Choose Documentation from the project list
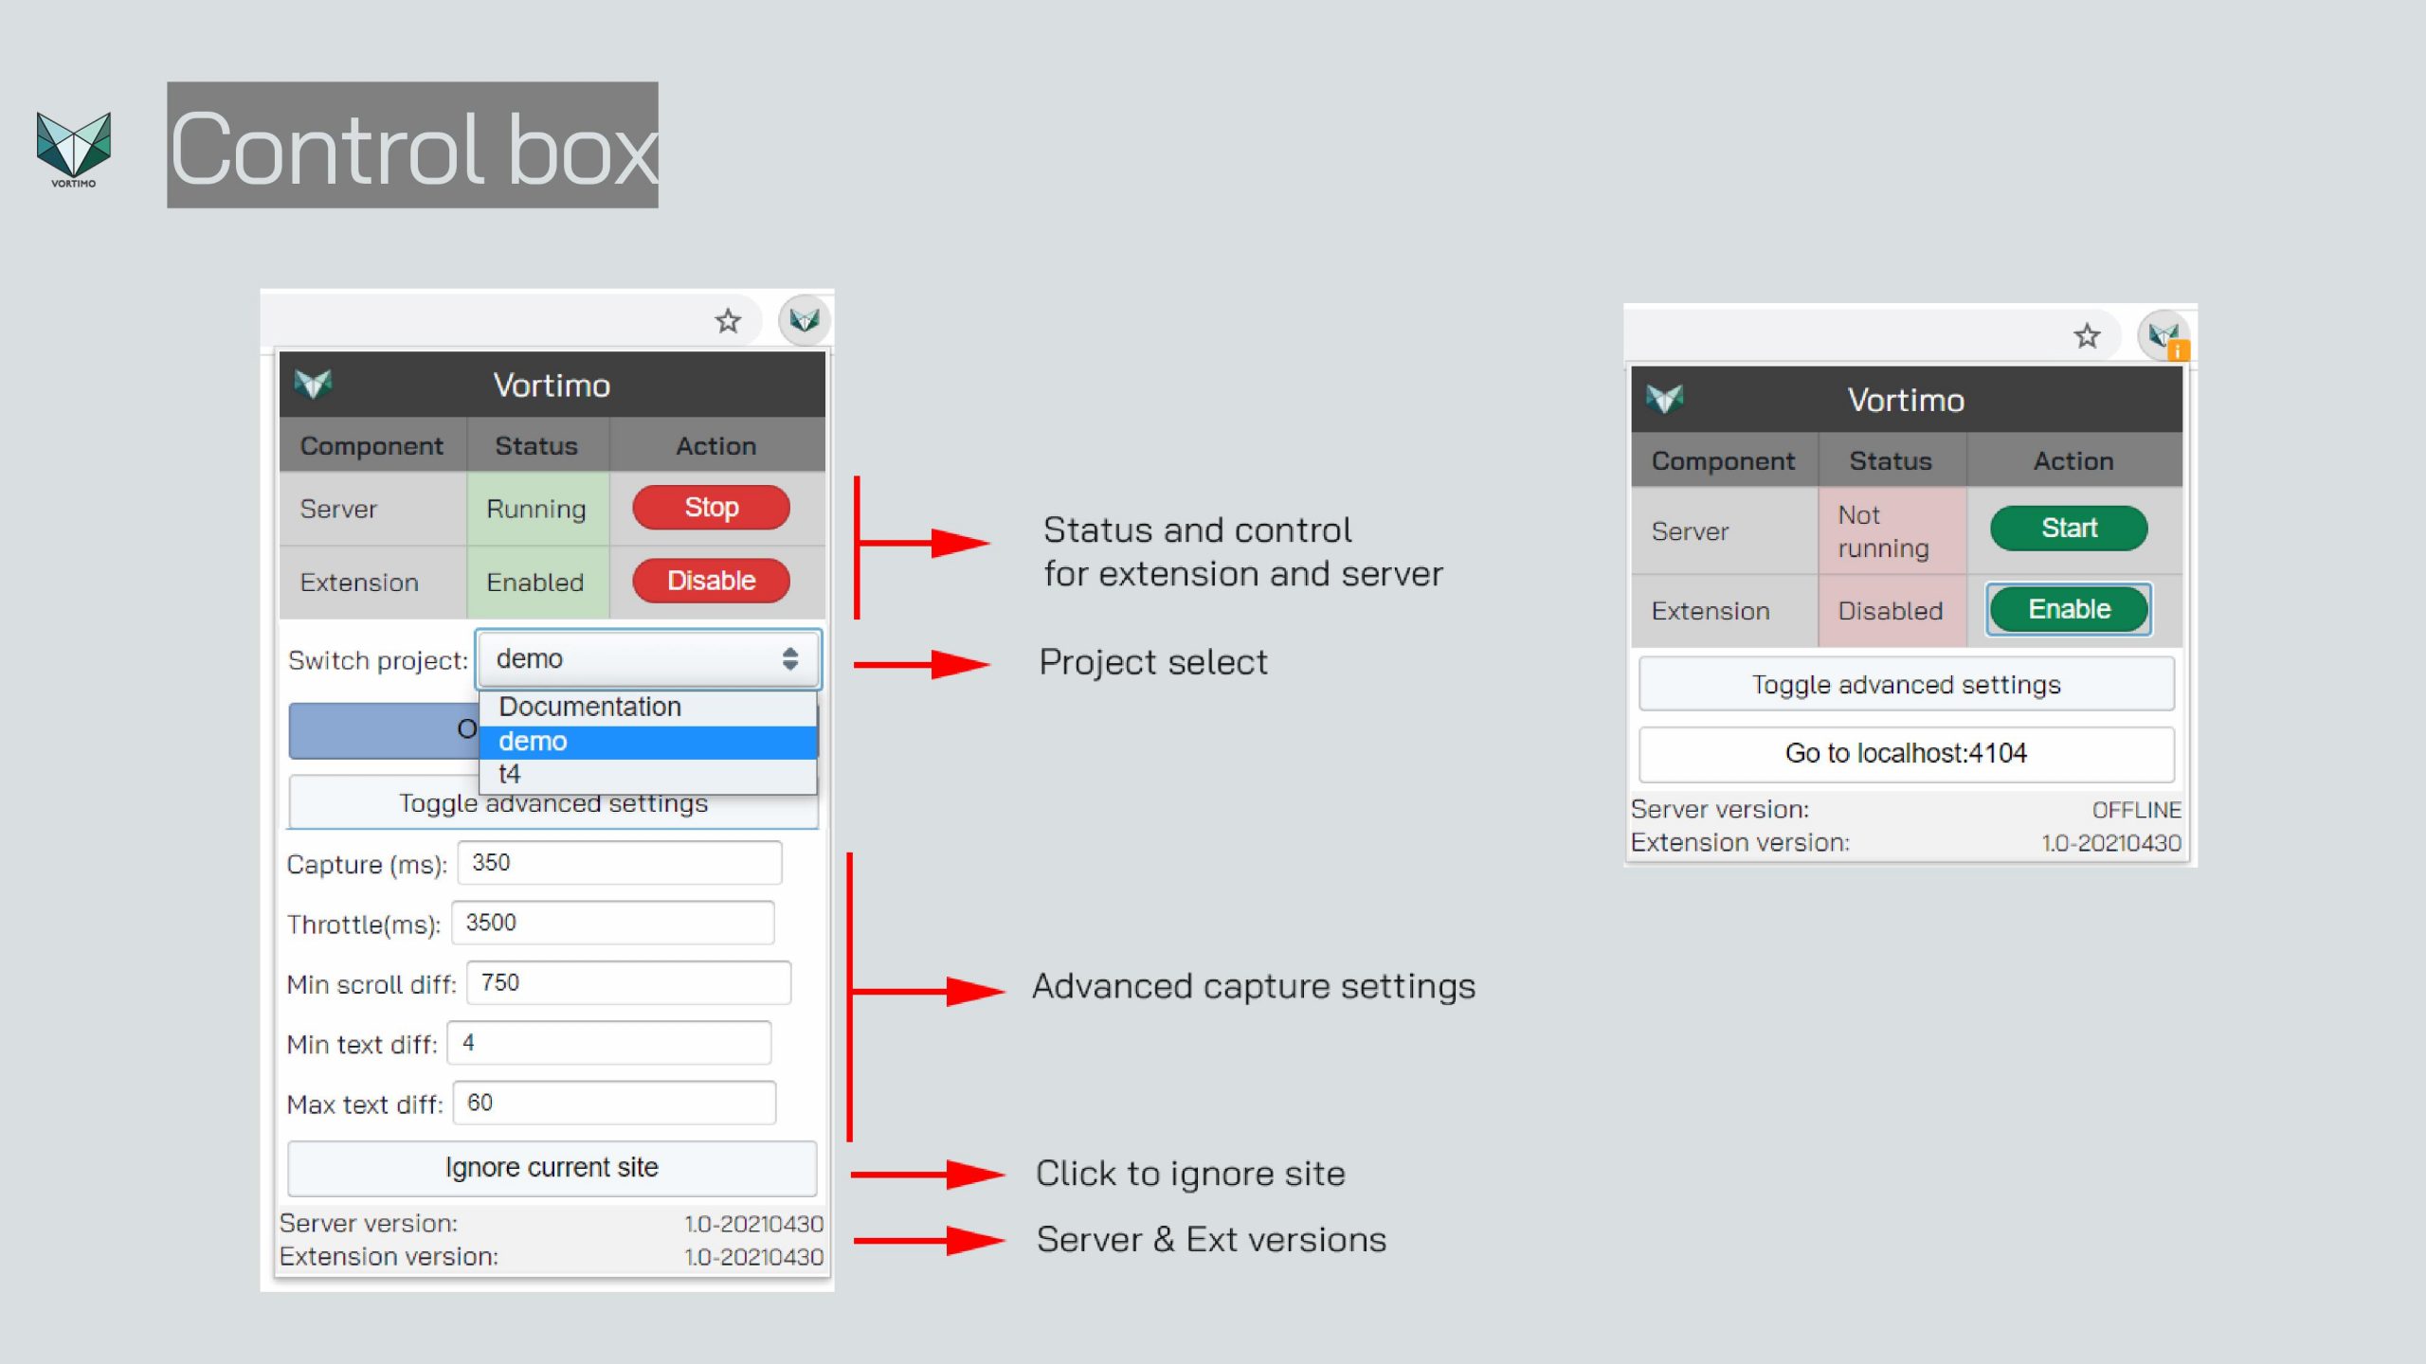Screen dimensions: 2426x1364 coord(648,708)
